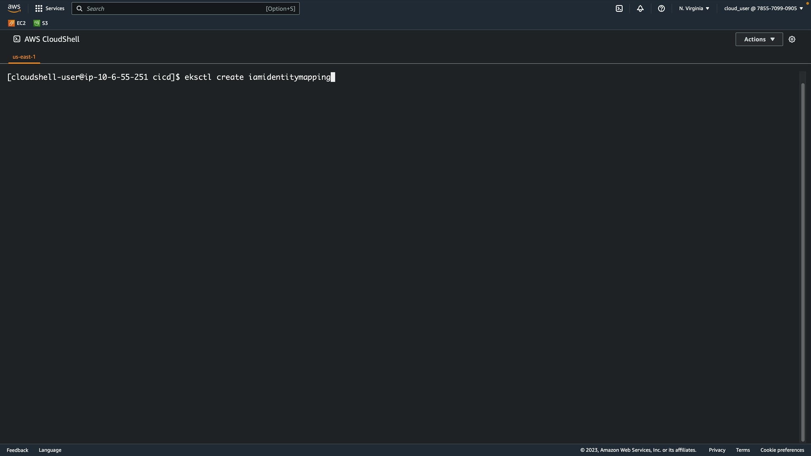Open Cookie preferences

(782, 450)
